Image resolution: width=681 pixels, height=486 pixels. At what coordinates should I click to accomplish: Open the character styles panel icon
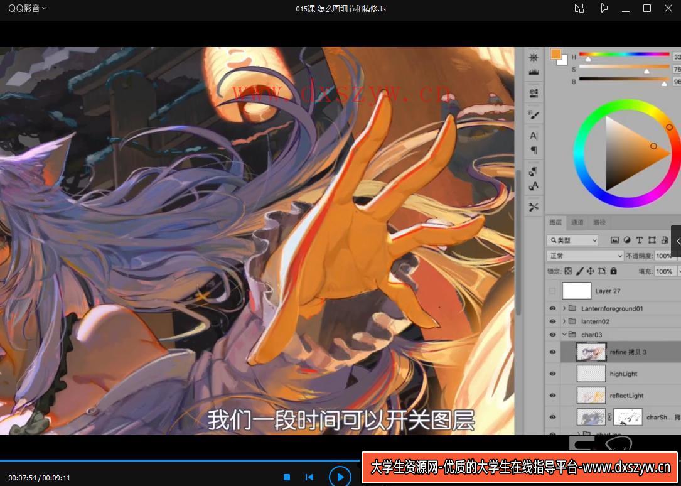pos(534,186)
